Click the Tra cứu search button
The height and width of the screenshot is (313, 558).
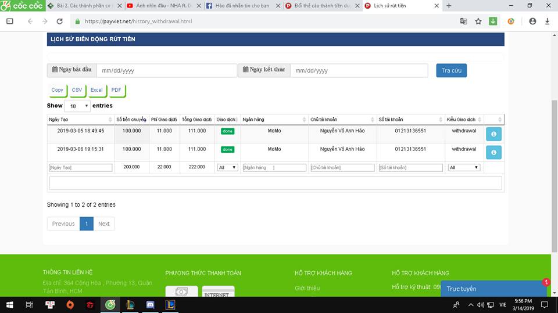pyautogui.click(x=451, y=70)
